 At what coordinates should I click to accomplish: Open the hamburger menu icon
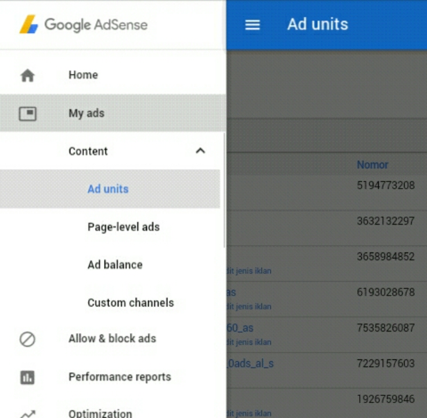[x=253, y=25]
